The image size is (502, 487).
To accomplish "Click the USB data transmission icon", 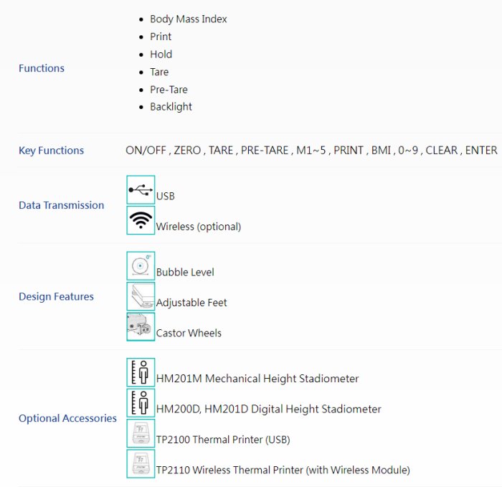I will pyautogui.click(x=141, y=190).
